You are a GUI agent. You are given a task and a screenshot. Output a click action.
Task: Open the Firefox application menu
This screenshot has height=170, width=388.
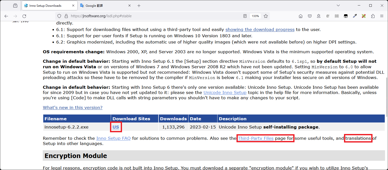(x=382, y=16)
